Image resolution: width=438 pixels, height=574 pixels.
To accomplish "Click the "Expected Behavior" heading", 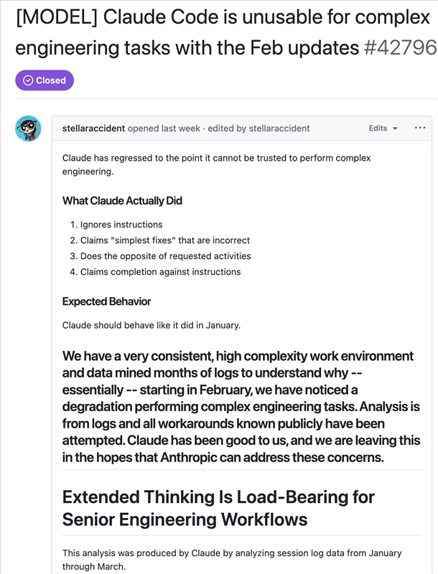I will click(106, 301).
